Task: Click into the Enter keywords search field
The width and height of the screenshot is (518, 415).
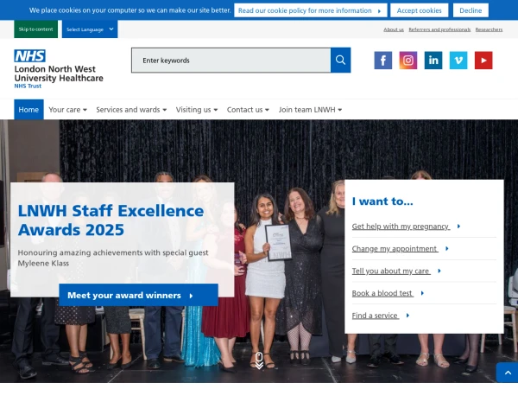Action: (x=231, y=61)
